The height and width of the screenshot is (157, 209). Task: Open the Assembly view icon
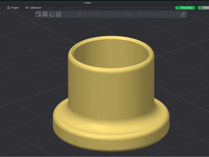(x=183, y=14)
